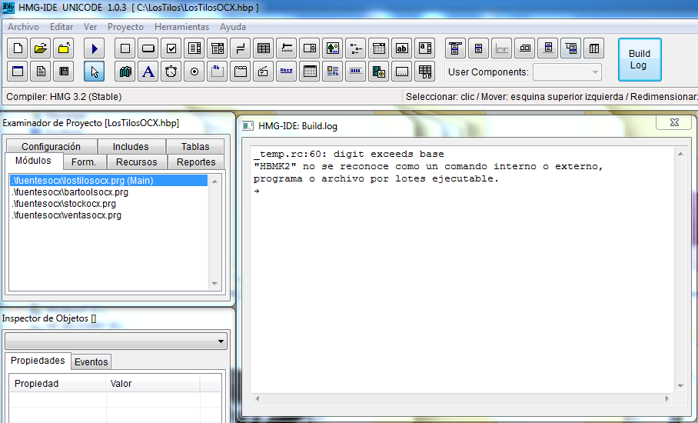This screenshot has width=698, height=423.
Task: Click the New Report icon
Action: pyautogui.click(x=64, y=72)
